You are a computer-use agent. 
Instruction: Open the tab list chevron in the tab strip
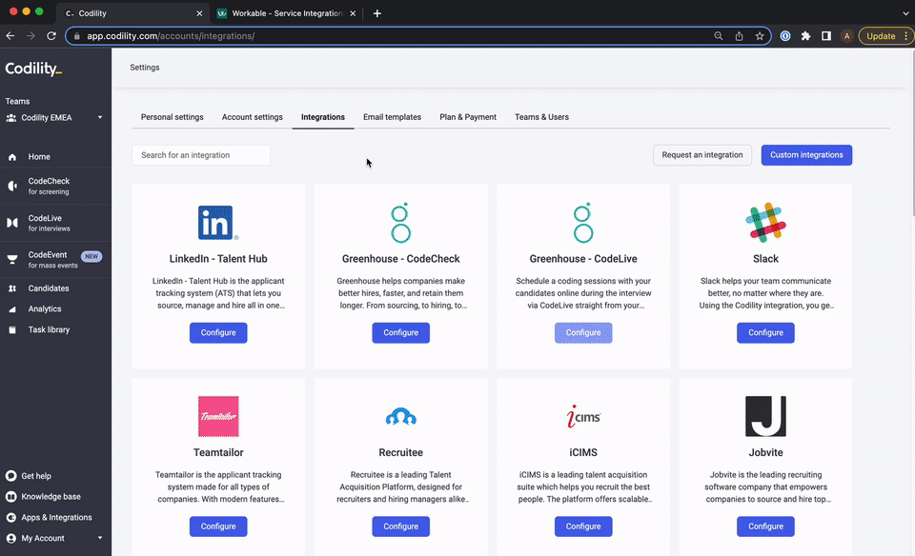(x=905, y=13)
